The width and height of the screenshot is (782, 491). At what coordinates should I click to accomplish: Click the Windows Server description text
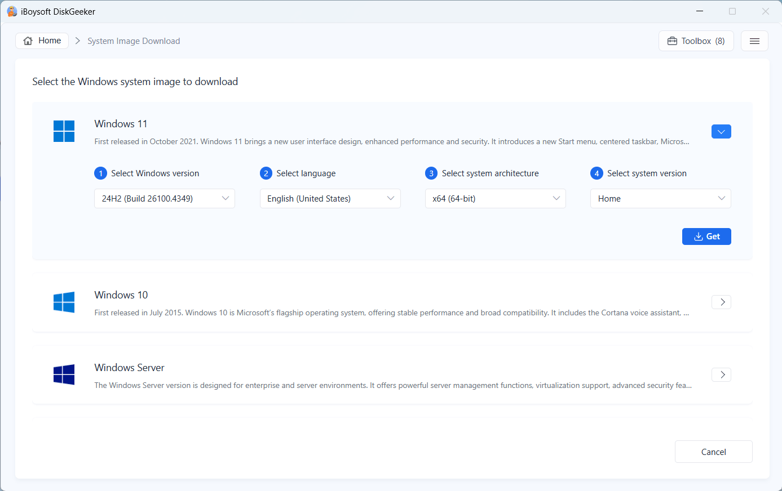pos(393,386)
